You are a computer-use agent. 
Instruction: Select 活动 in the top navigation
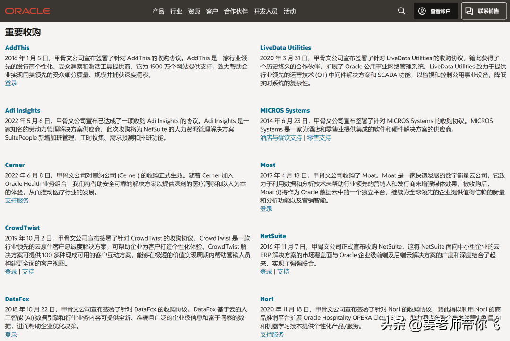pos(289,11)
